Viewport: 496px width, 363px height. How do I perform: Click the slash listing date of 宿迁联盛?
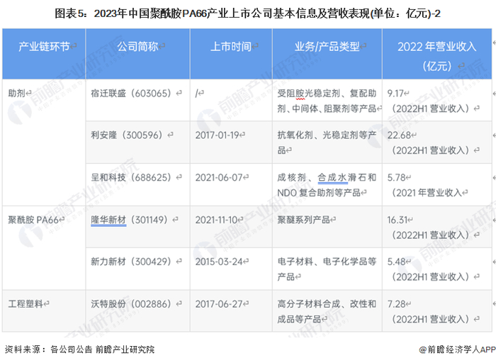(x=197, y=93)
